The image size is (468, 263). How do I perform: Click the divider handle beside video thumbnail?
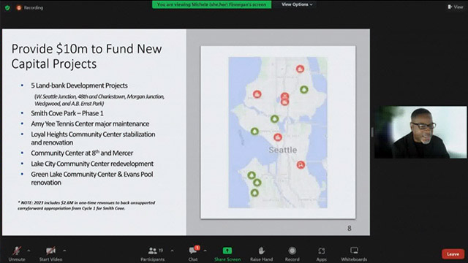pos(372,132)
